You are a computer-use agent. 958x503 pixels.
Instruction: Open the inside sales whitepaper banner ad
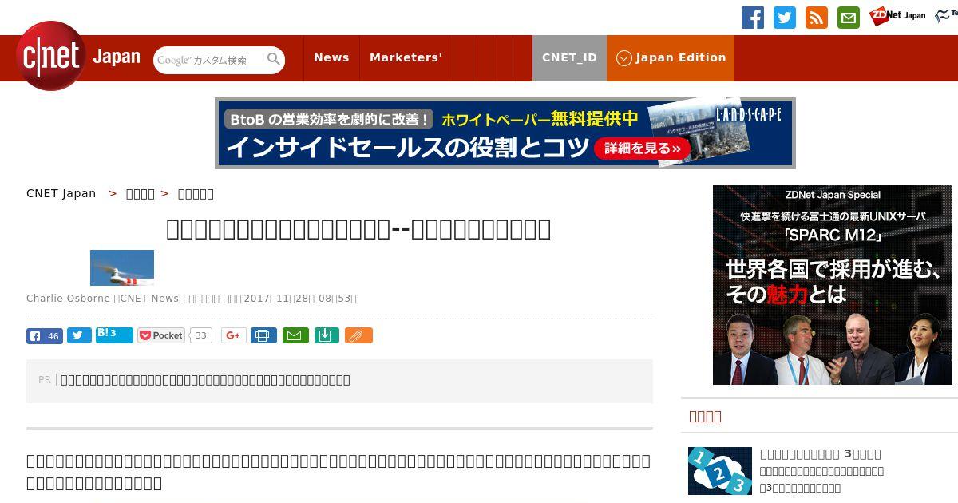pos(505,133)
